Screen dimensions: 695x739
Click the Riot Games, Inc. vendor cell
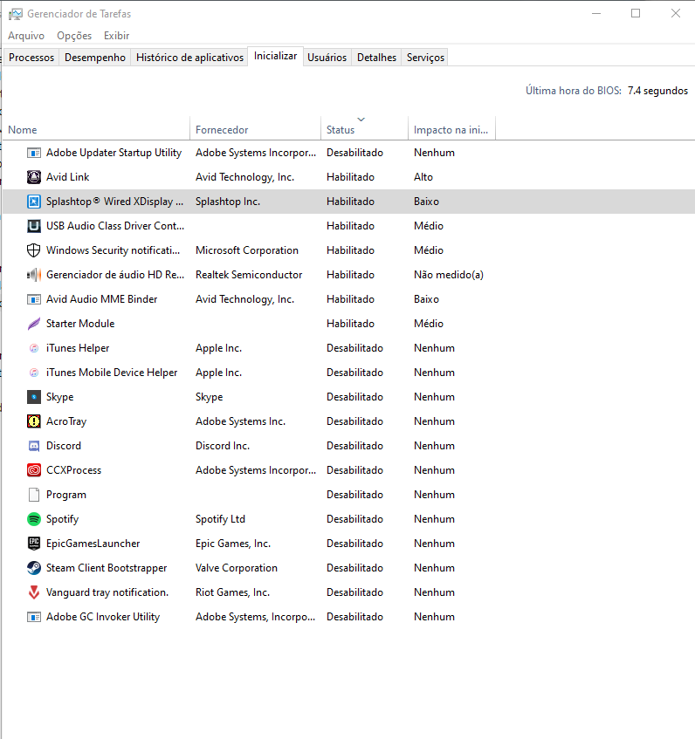[x=233, y=592]
